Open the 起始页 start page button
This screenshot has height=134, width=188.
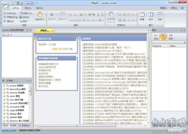(40, 16)
